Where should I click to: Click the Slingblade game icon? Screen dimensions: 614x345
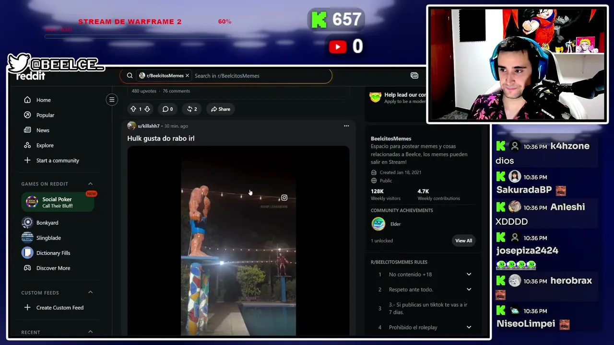point(27,238)
